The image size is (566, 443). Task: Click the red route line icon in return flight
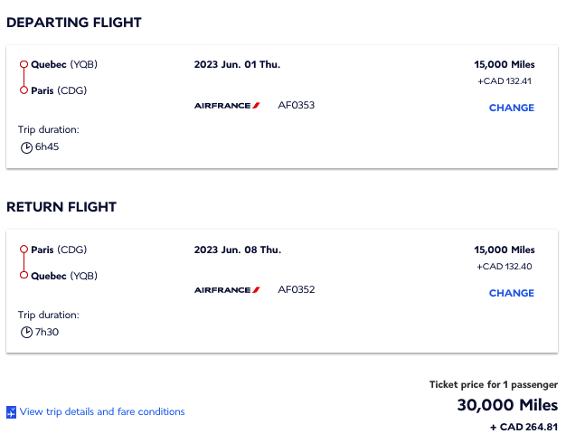(x=24, y=262)
